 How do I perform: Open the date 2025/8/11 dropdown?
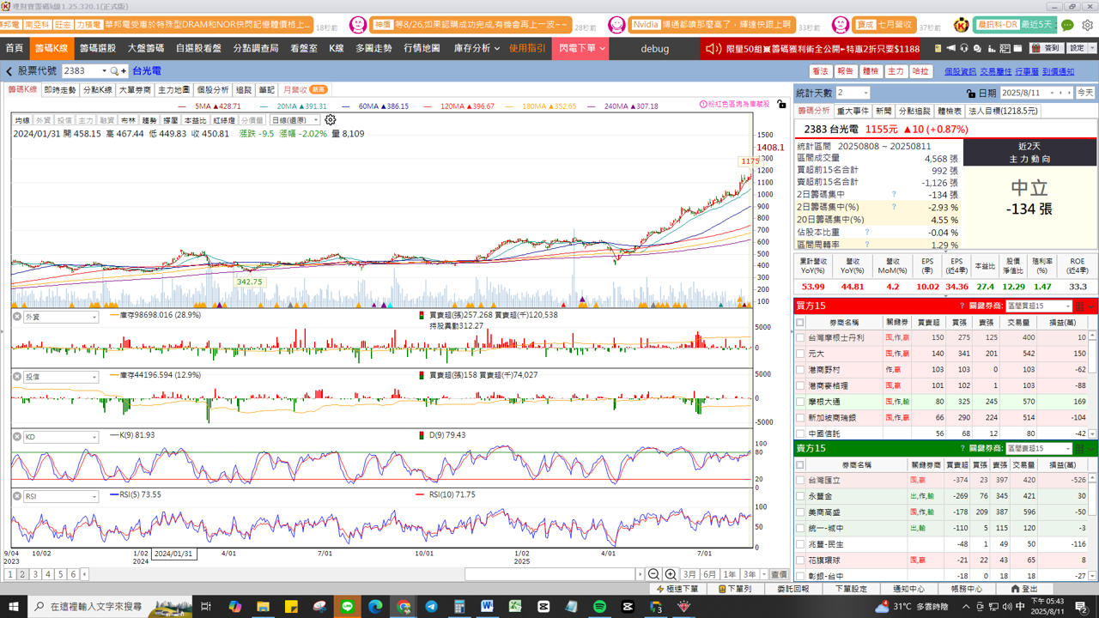[x=1051, y=93]
